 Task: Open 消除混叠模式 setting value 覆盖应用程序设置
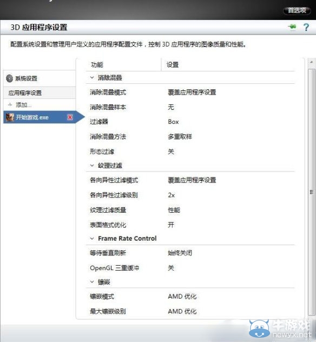click(x=192, y=92)
